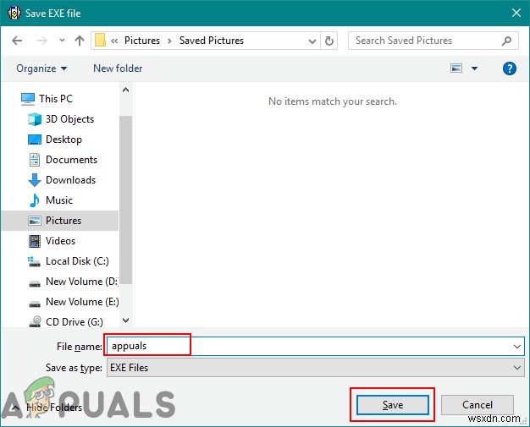The width and height of the screenshot is (530, 427).
Task: Select Local Disk (C:)
Action: coord(77,261)
